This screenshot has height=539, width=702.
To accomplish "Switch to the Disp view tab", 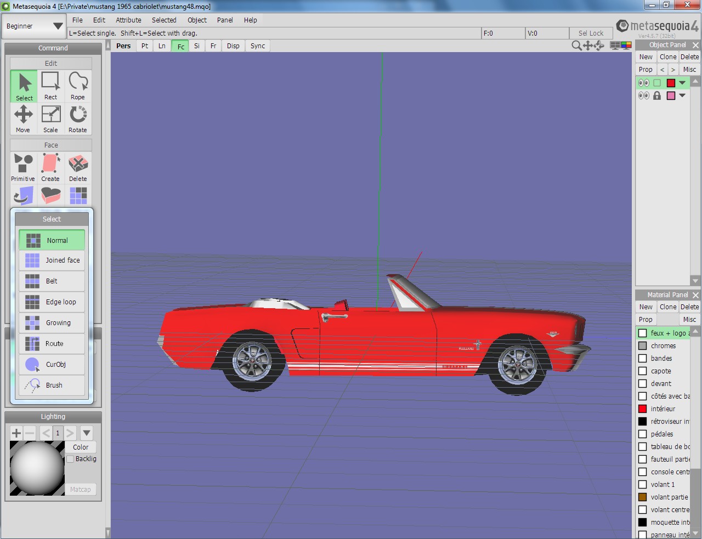I will point(233,46).
